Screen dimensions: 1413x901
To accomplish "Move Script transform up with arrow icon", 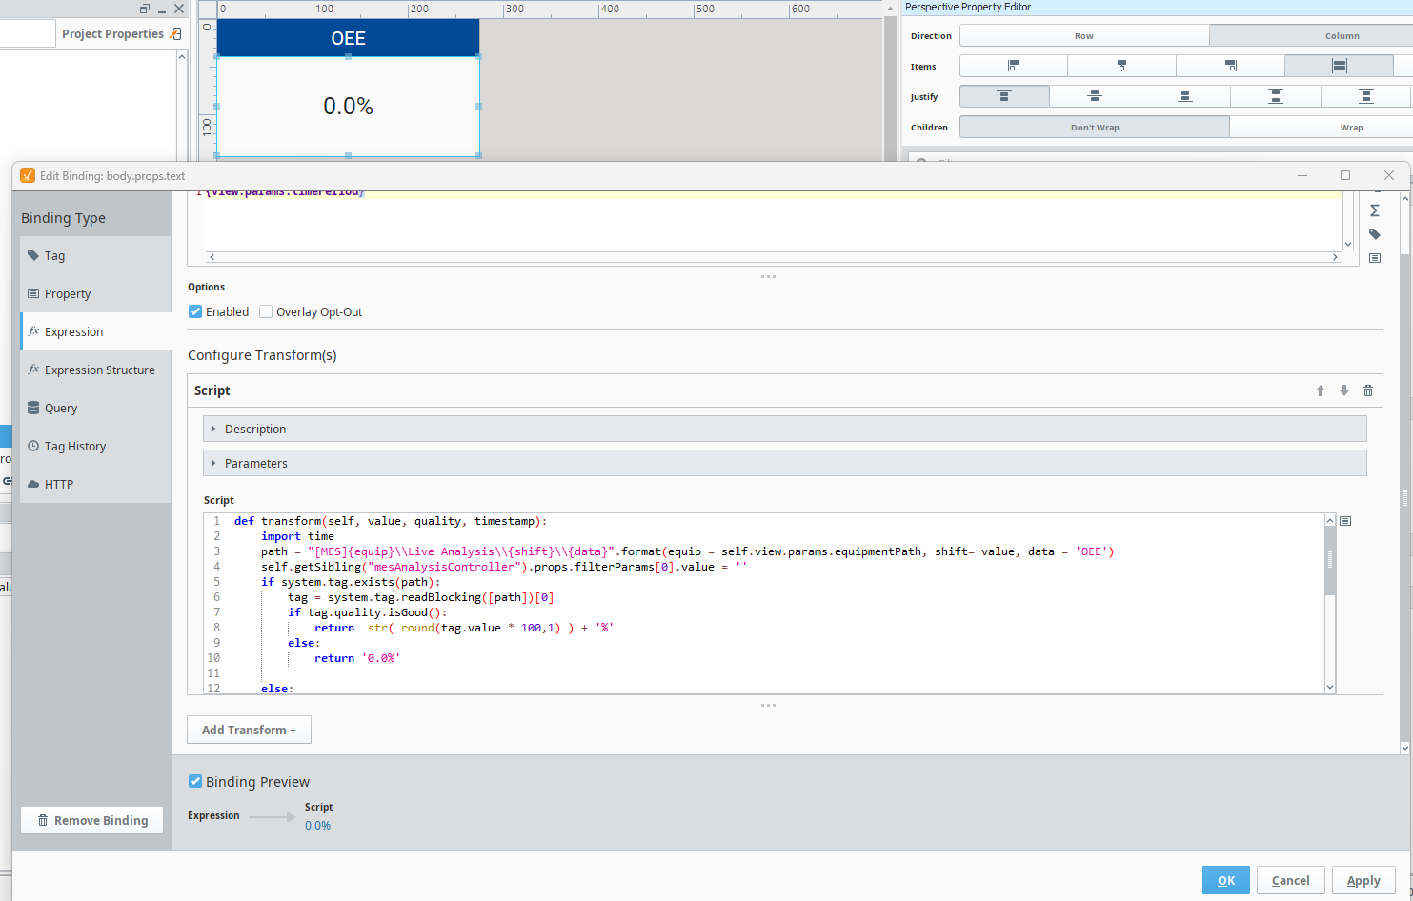I will (1321, 390).
